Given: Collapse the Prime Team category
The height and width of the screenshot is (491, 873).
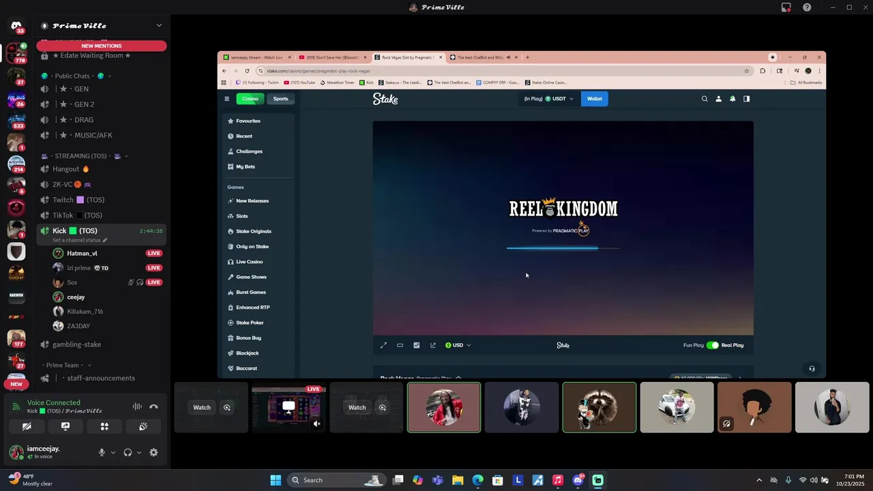Looking at the screenshot, I should (66, 366).
